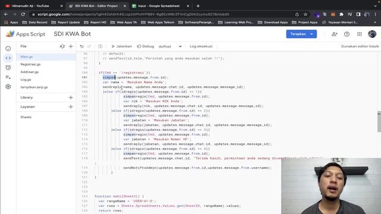Screen dimensions: 381x214
Task: Open the Triggers alarm clock icon
Action: (x=8, y=68)
